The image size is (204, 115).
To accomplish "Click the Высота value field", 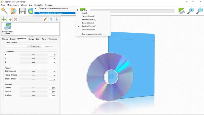I will (x=52, y=92).
